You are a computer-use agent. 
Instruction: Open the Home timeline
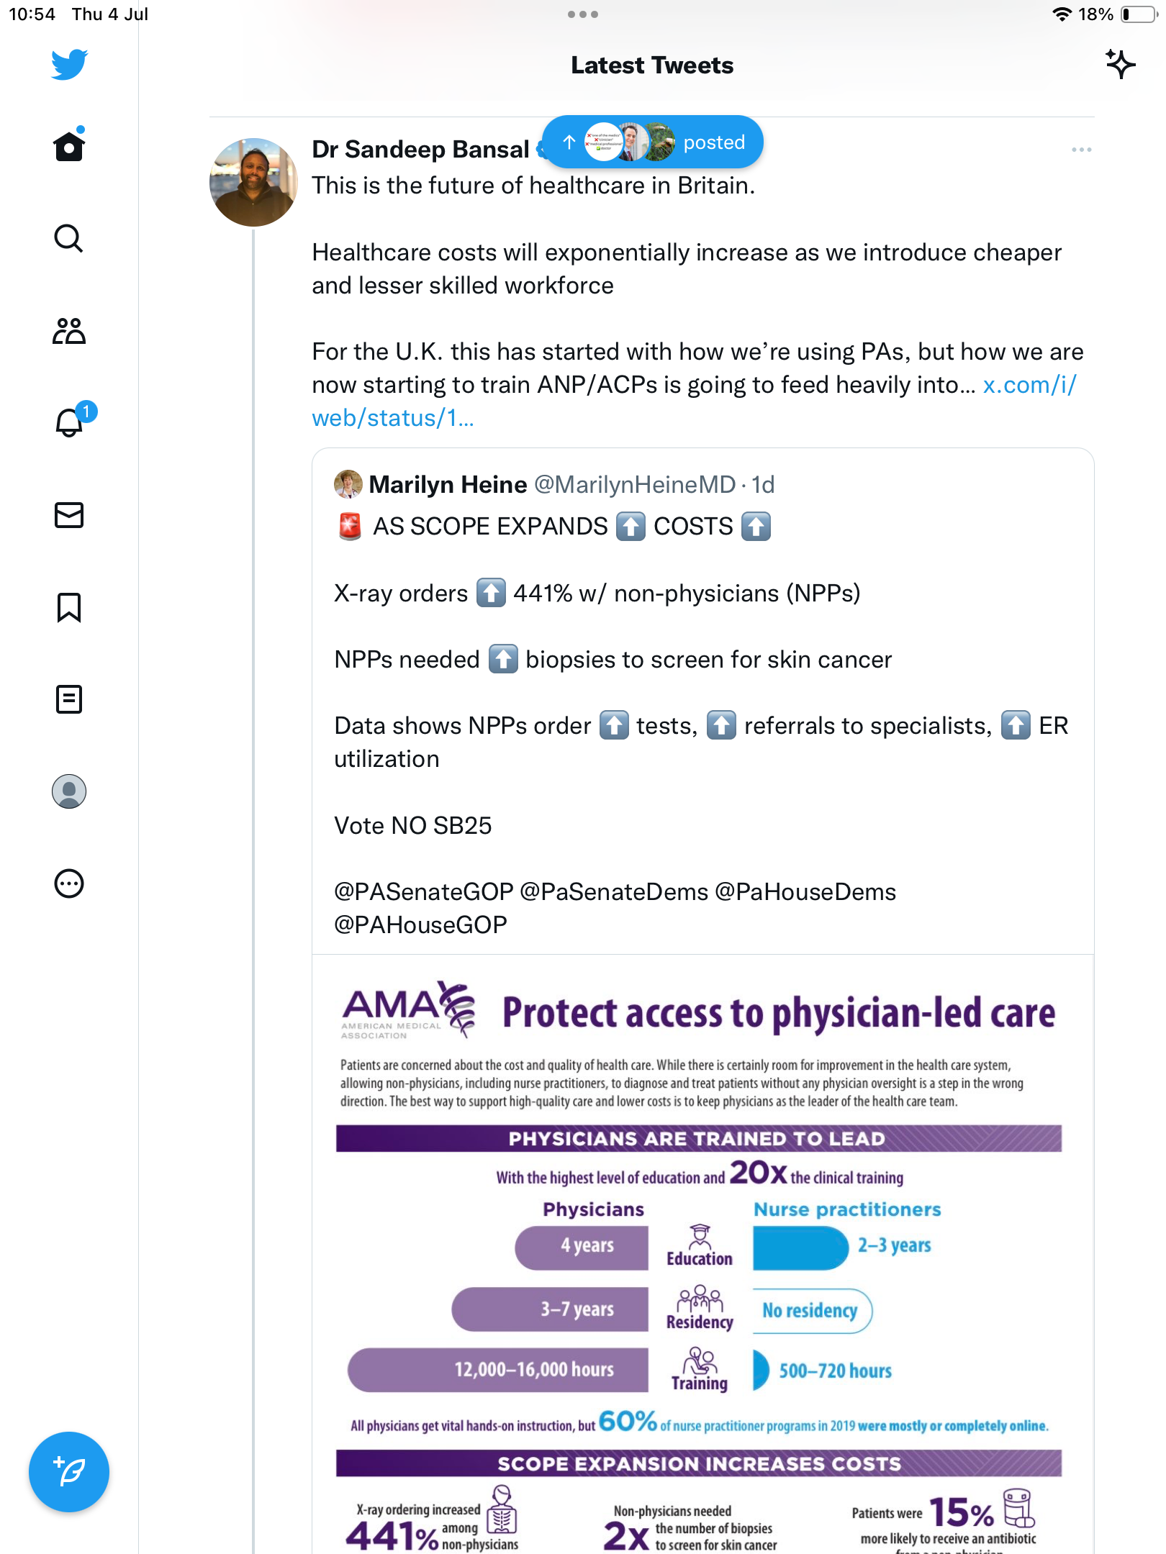[x=69, y=146]
